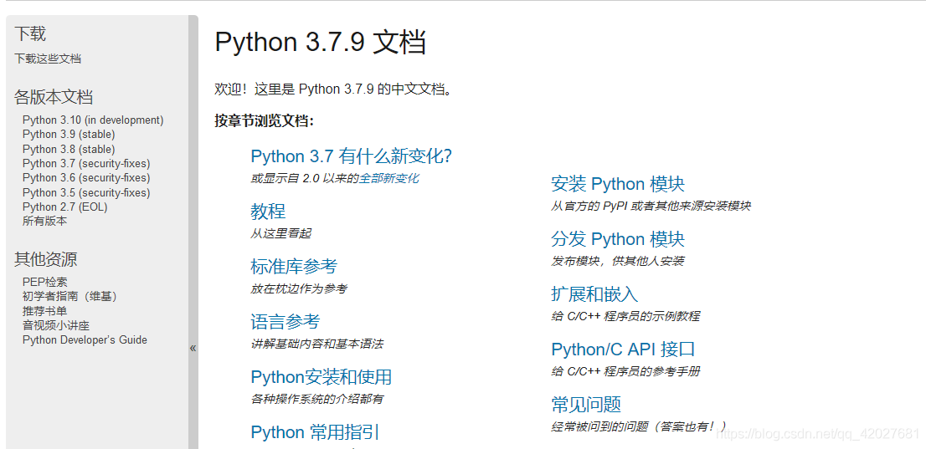Viewport: 926px width, 449px height.
Task: Click the 欢迎！这里是 Python 3.7.9 welcome sentence
Action: 335,89
